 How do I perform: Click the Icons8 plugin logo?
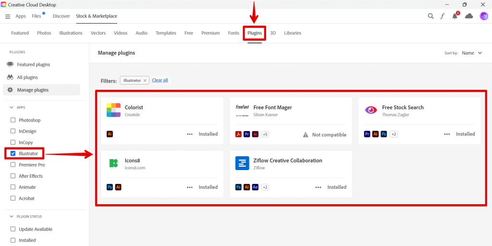click(x=113, y=163)
